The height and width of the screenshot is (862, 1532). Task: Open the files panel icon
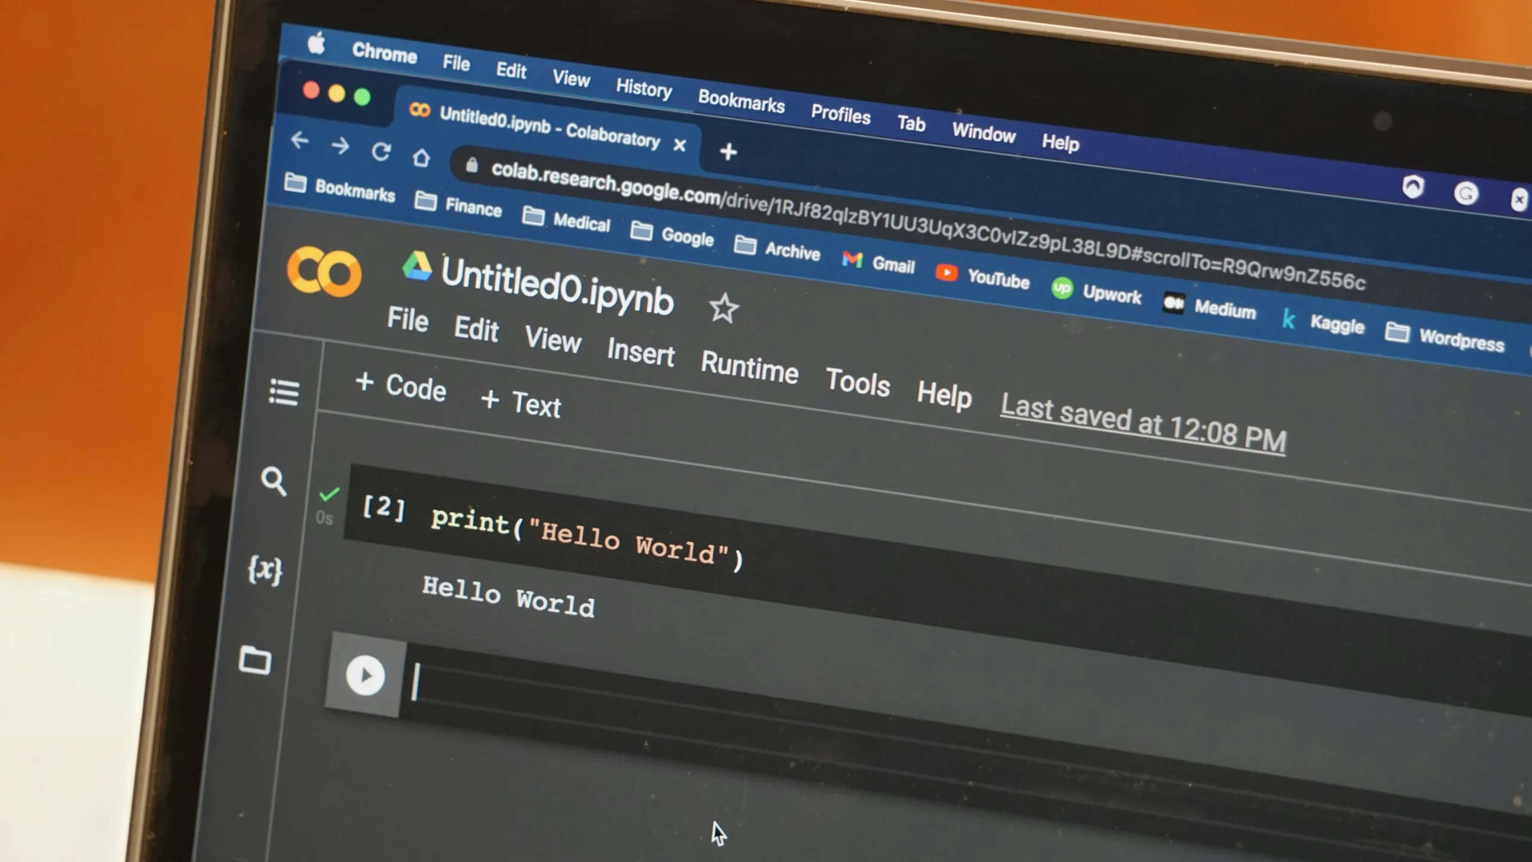[263, 659]
